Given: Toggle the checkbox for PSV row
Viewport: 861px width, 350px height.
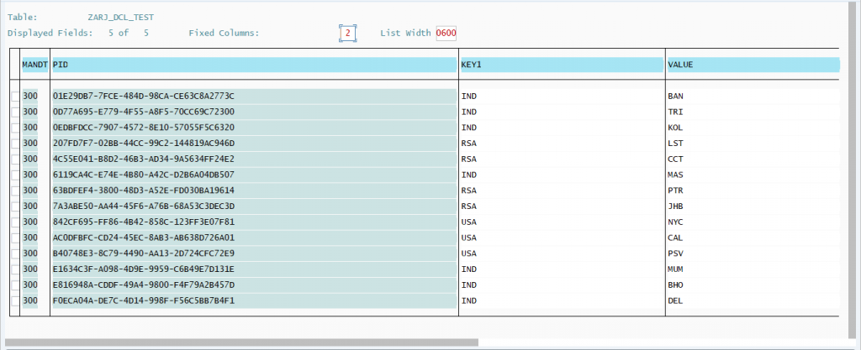Looking at the screenshot, I should point(15,253).
